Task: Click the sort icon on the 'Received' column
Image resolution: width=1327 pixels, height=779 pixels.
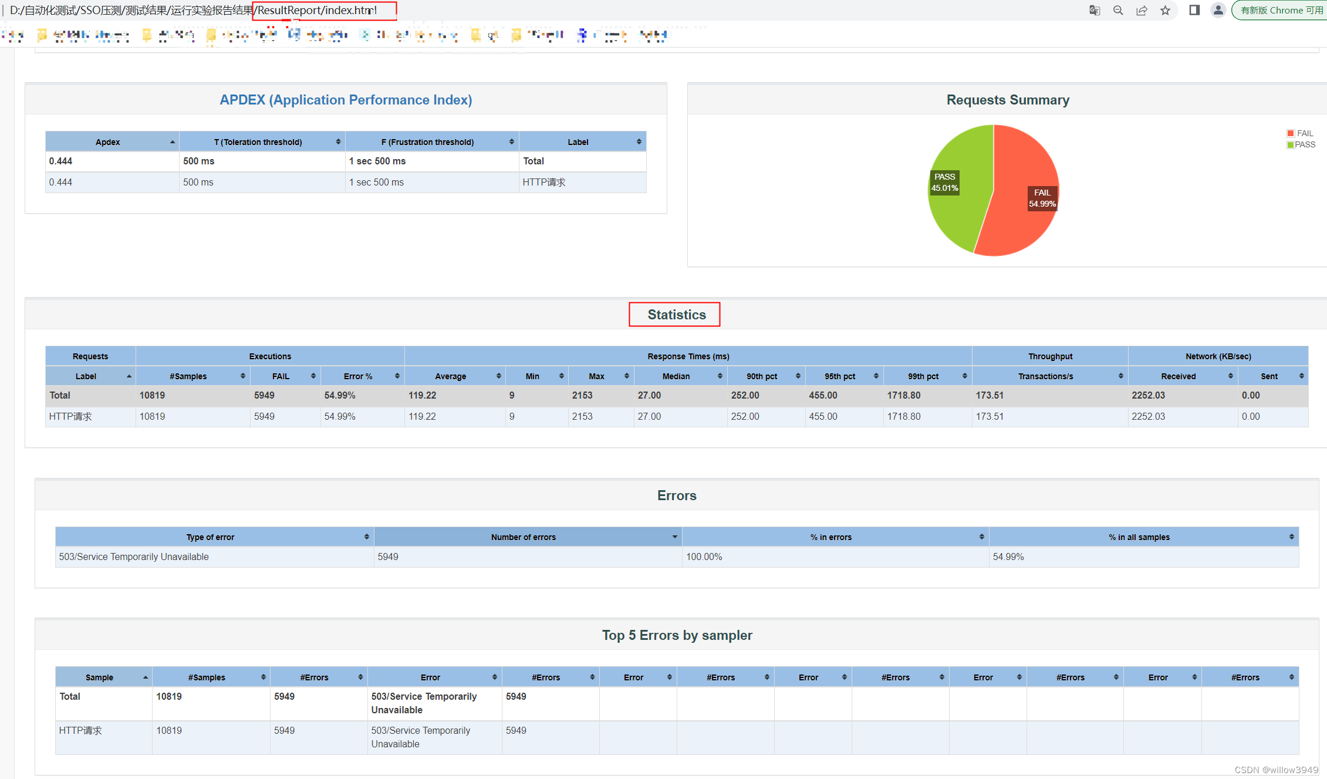Action: (1231, 376)
